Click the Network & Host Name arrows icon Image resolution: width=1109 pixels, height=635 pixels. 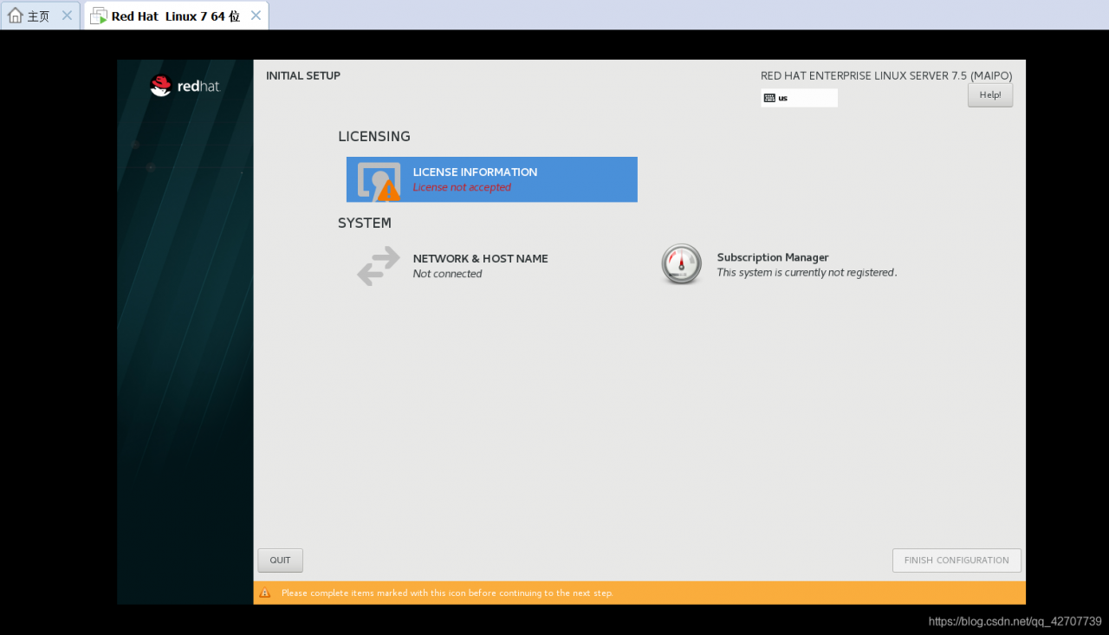pyautogui.click(x=379, y=266)
